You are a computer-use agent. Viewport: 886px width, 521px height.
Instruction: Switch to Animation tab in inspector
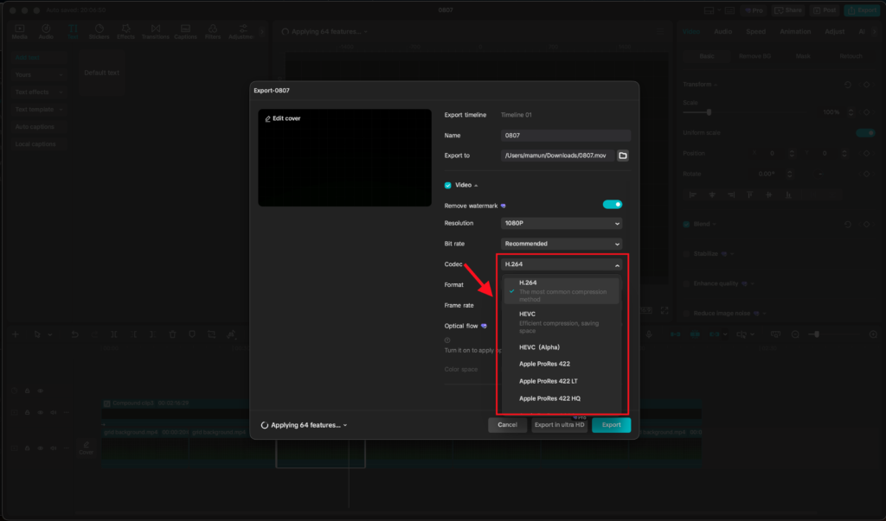(x=795, y=32)
